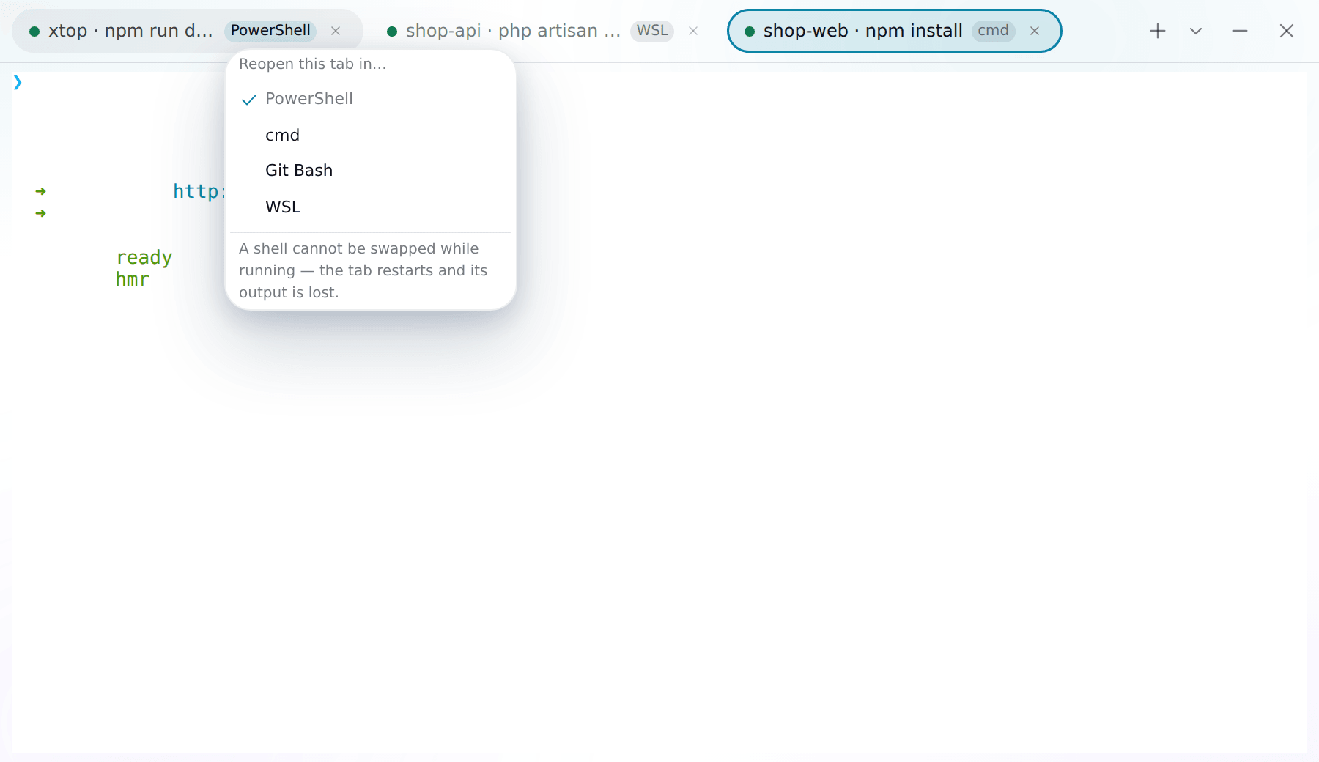Click the green status dot on shop-api tab
Viewport: 1319px width, 762px height.
[392, 32]
